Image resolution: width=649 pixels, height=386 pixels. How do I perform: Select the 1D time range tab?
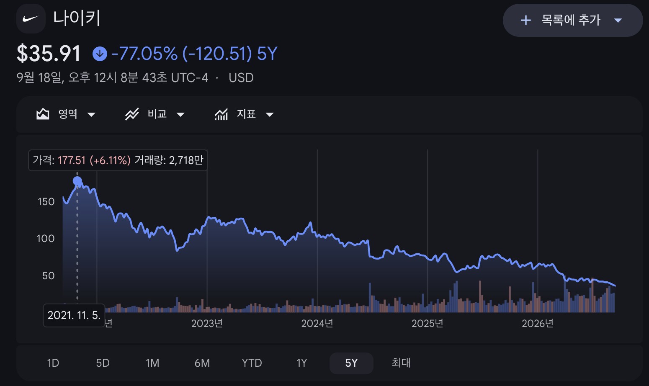tap(53, 363)
